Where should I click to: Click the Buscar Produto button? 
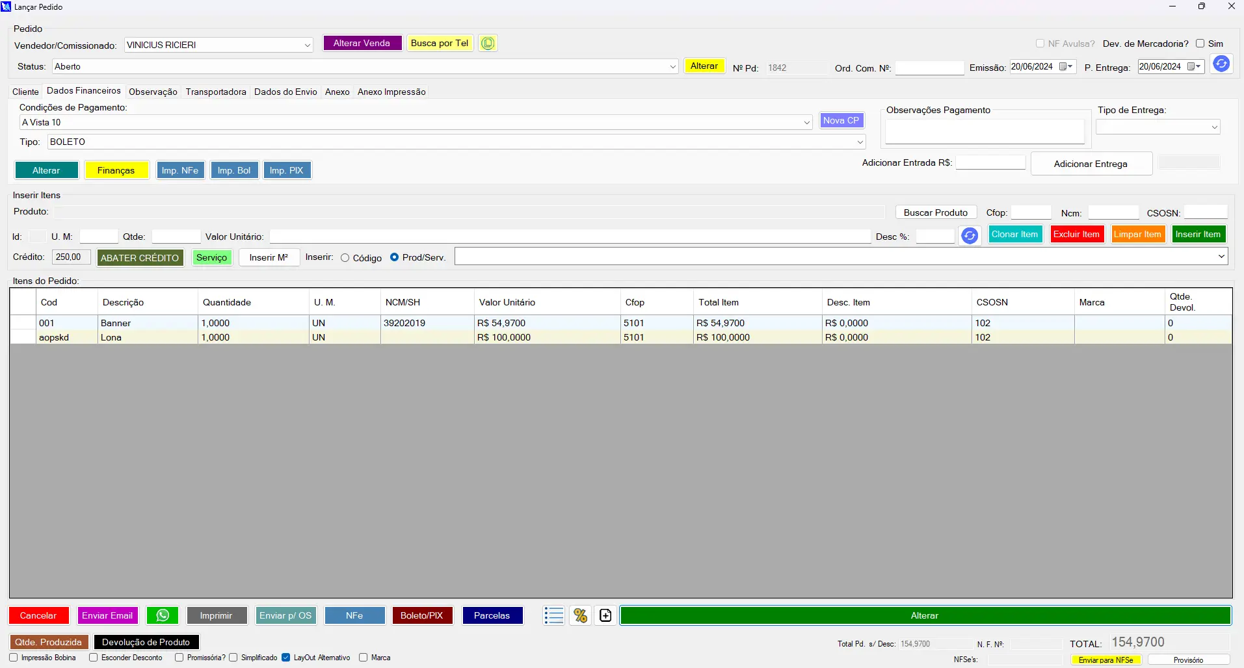[x=935, y=212]
